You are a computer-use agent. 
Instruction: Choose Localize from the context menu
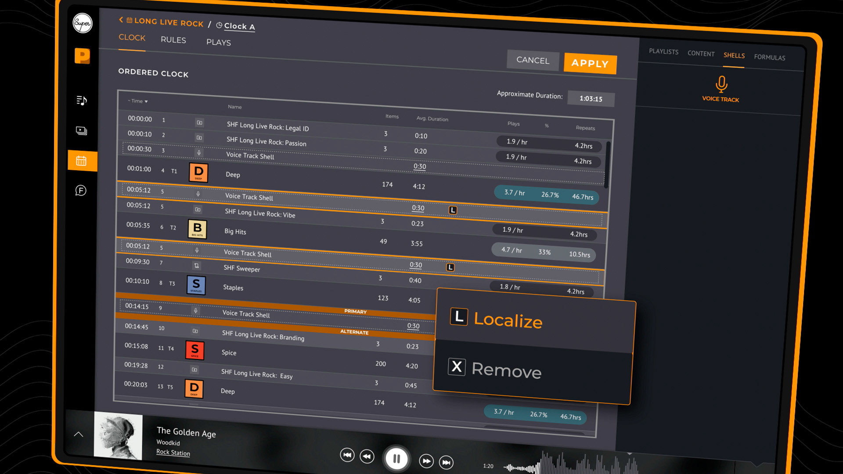point(508,320)
